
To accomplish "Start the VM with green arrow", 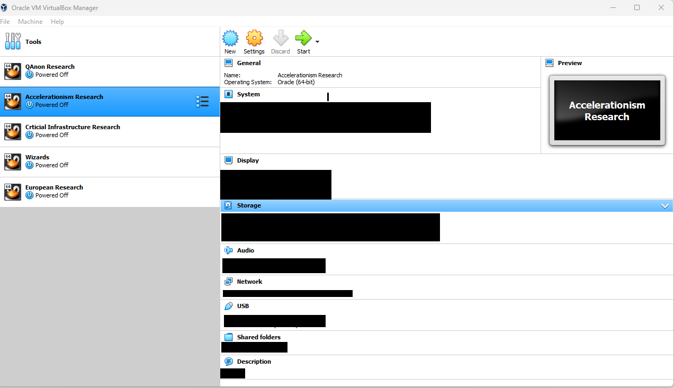I will pyautogui.click(x=303, y=38).
